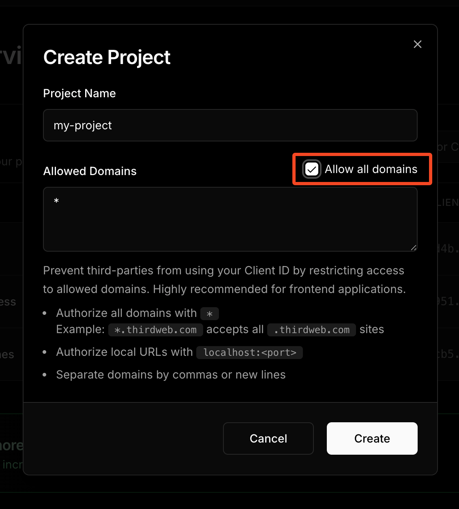The height and width of the screenshot is (509, 459).
Task: Click the dialog close X icon
Action: coord(417,44)
